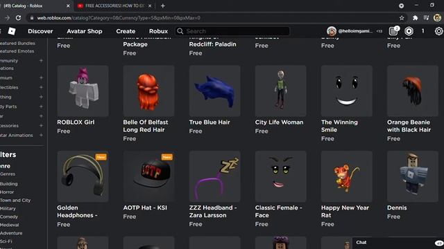Filter by the Adventure genre
The width and height of the screenshot is (444, 249).
[x=11, y=233]
